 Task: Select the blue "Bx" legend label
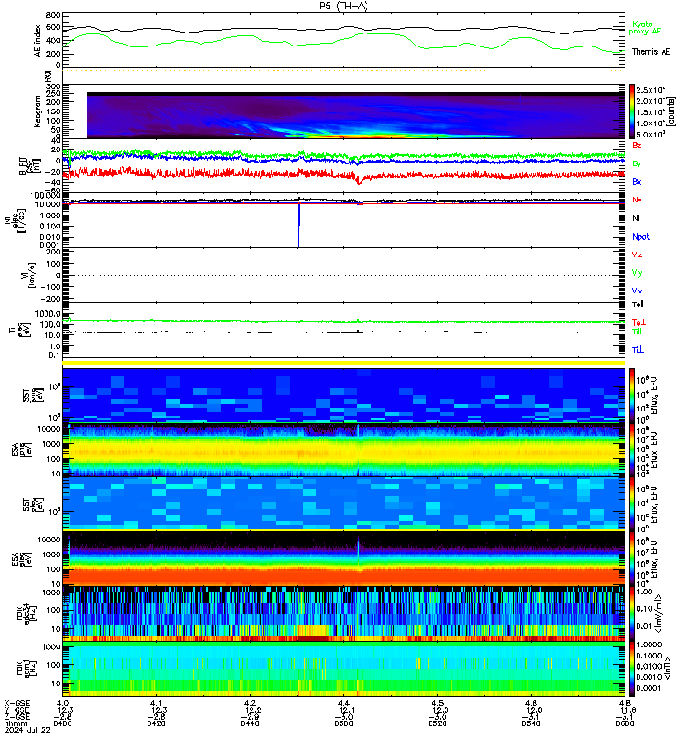[x=637, y=181]
